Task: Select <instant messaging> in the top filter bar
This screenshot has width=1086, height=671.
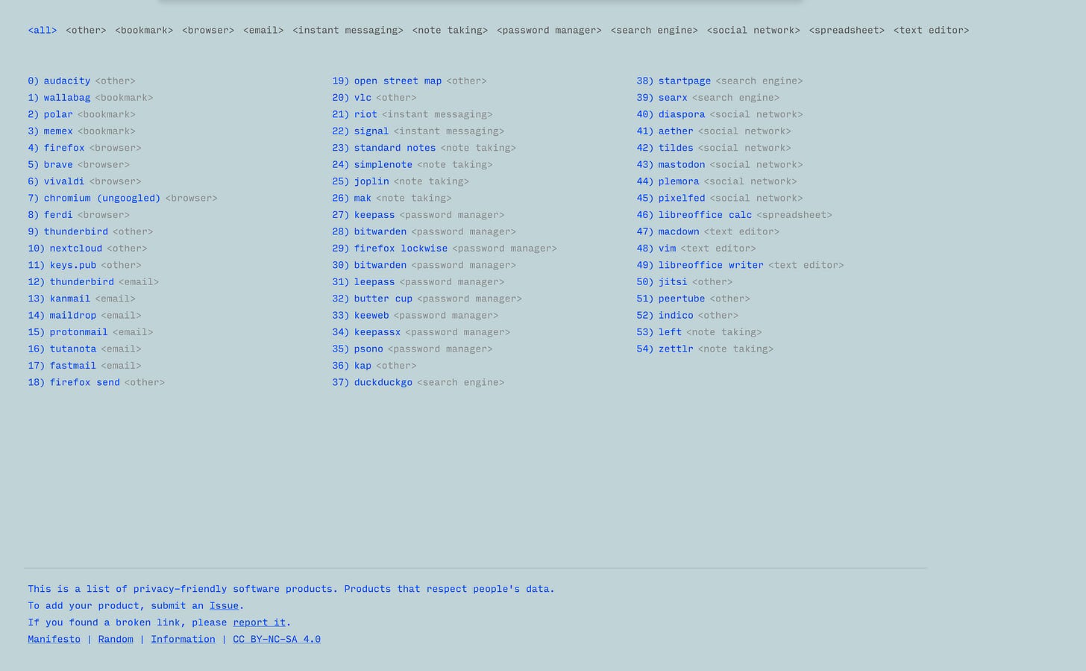Action: 348,31
